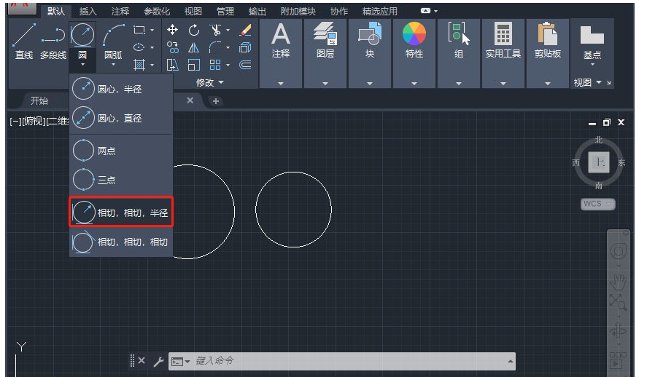
Task: Open the 开始 document tab
Action: click(39, 100)
